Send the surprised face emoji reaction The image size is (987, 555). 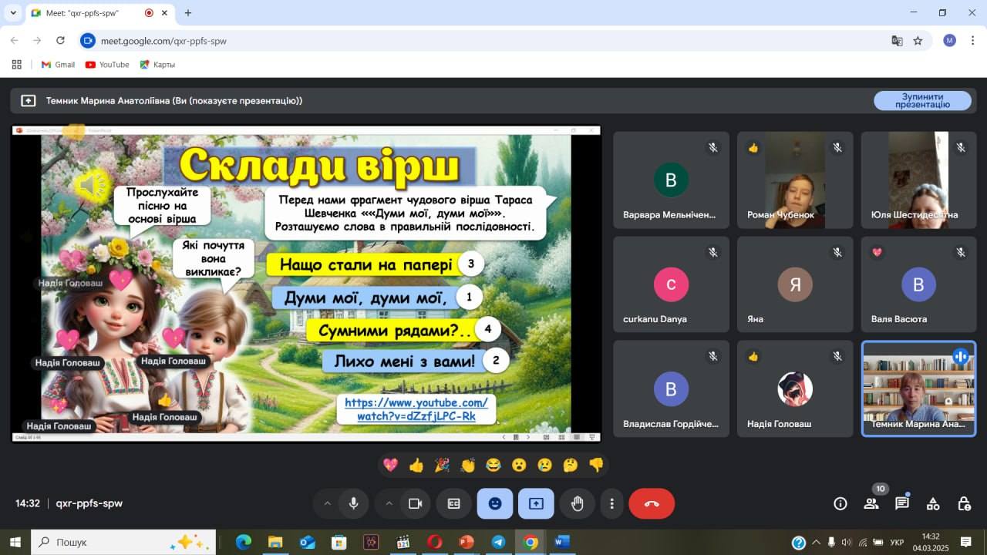click(519, 465)
